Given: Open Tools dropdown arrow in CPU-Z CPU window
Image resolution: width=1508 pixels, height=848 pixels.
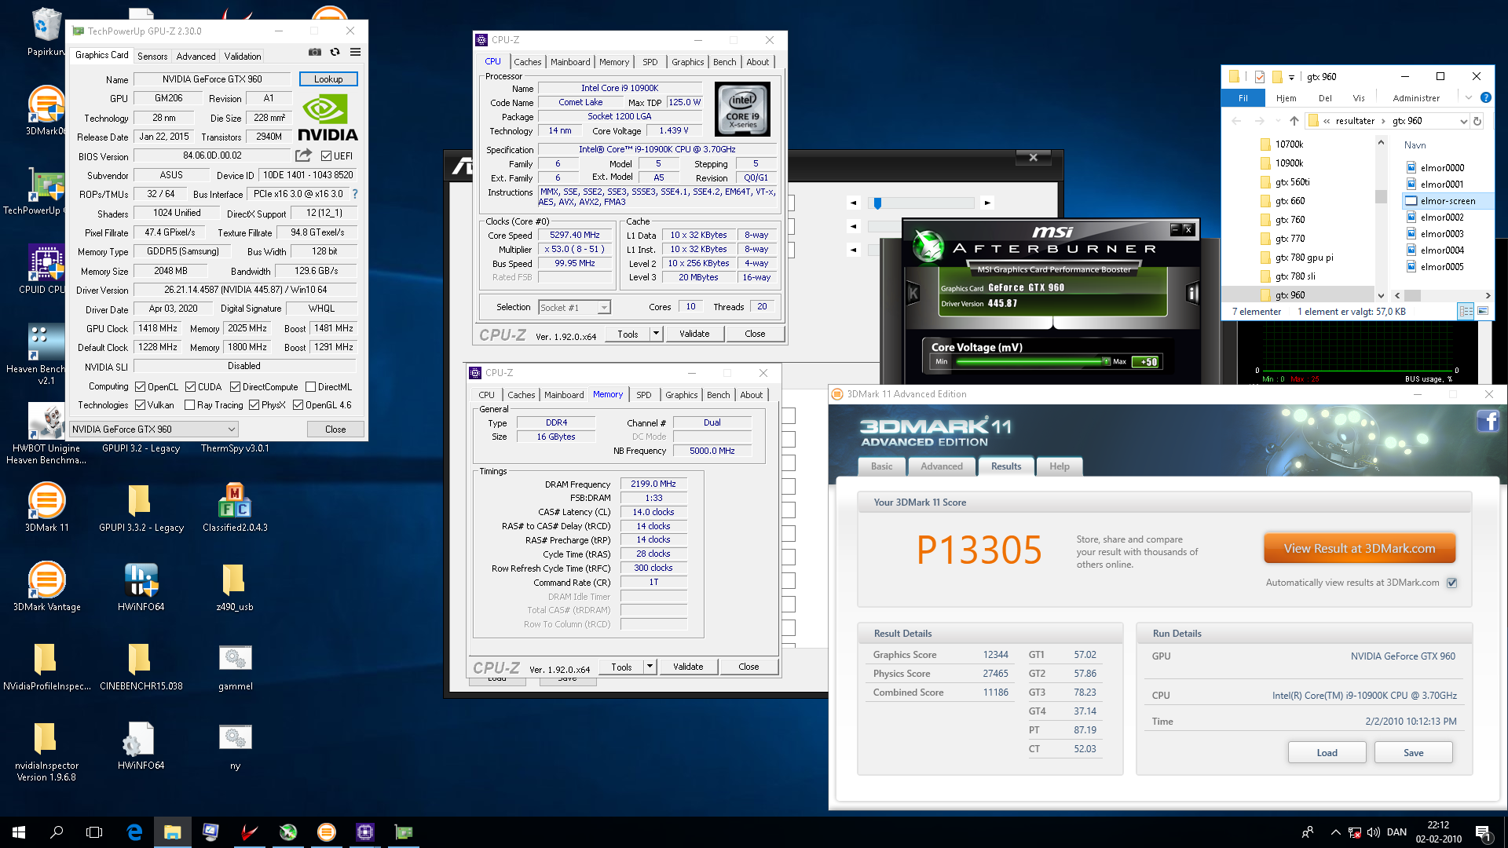Looking at the screenshot, I should coord(656,334).
